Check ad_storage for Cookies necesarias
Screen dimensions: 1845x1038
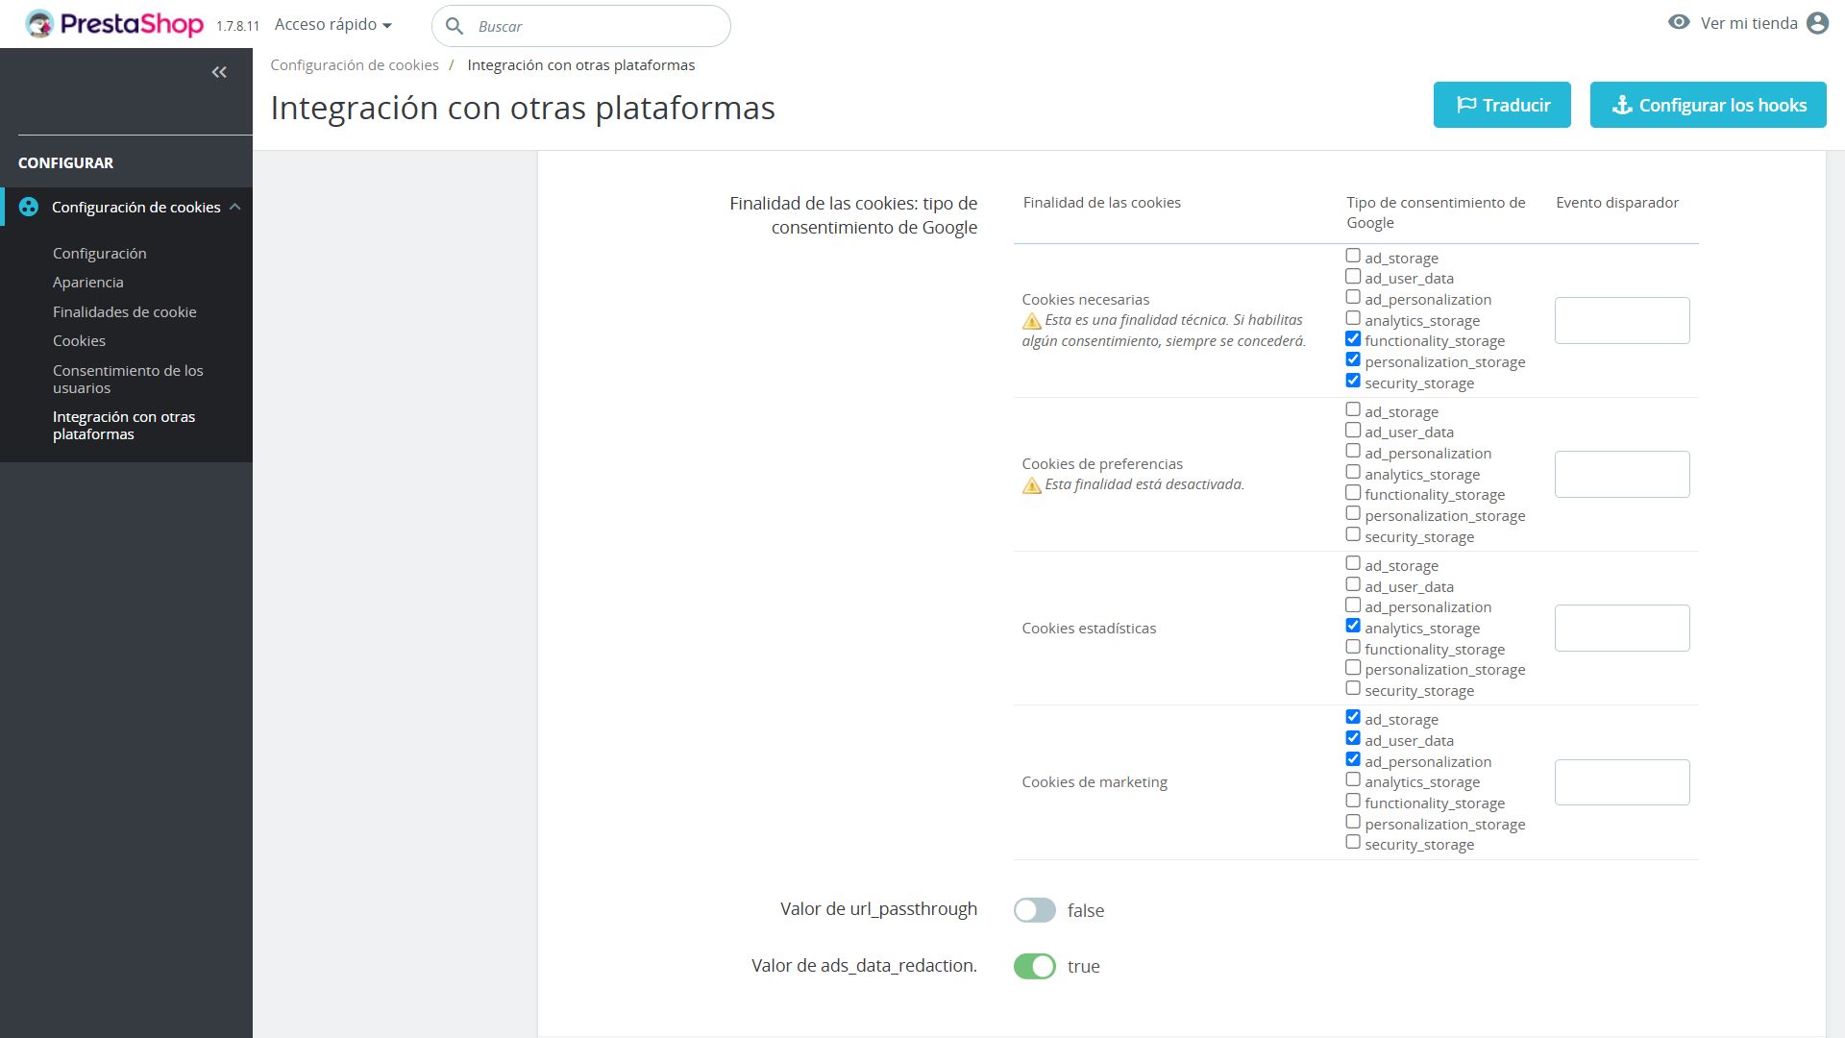[1353, 256]
